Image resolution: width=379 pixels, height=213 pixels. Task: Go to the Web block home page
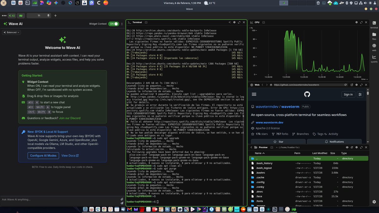[x=271, y=85]
